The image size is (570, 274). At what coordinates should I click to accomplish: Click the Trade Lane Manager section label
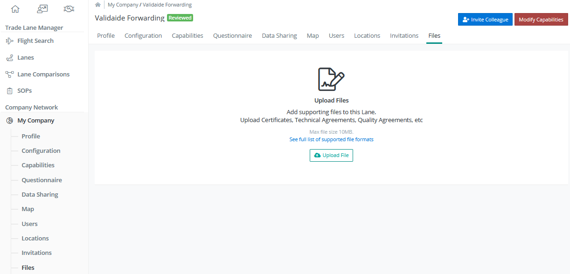coord(34,28)
